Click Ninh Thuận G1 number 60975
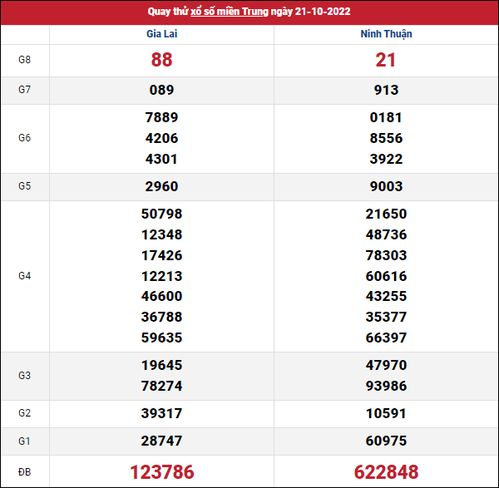This screenshot has width=499, height=488. click(386, 441)
